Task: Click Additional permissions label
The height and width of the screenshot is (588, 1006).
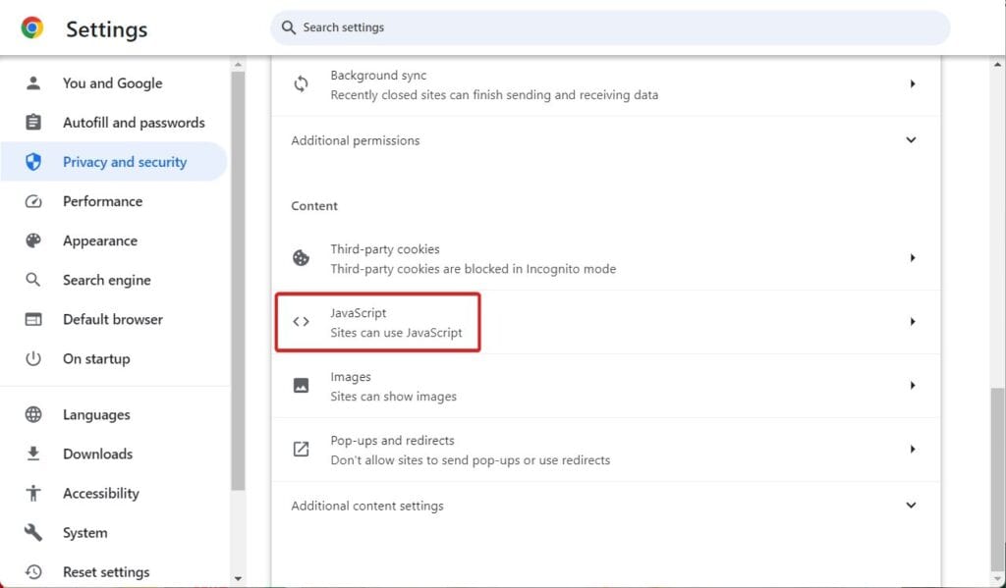Action: click(356, 140)
